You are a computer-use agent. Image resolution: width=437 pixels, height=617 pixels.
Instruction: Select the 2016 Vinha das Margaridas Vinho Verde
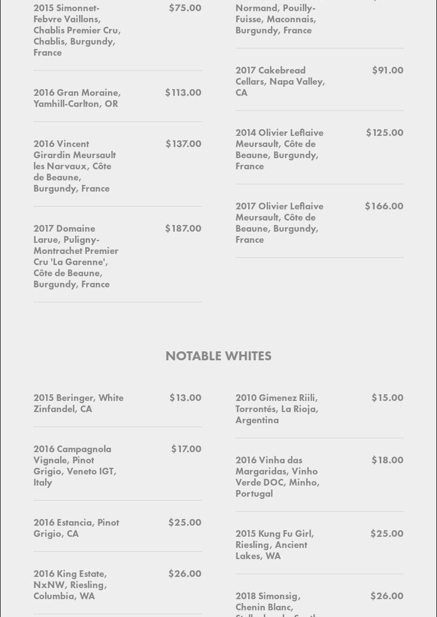(277, 477)
